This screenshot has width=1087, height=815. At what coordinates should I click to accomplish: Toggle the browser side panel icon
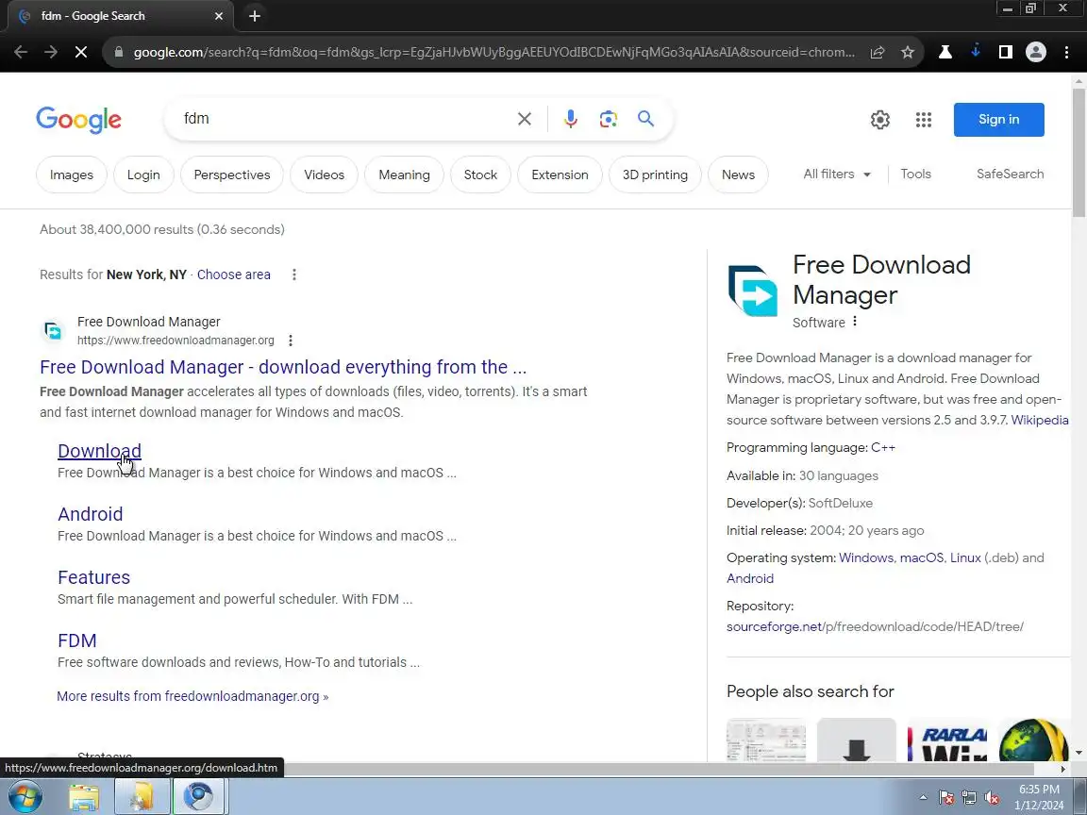tap(1005, 52)
